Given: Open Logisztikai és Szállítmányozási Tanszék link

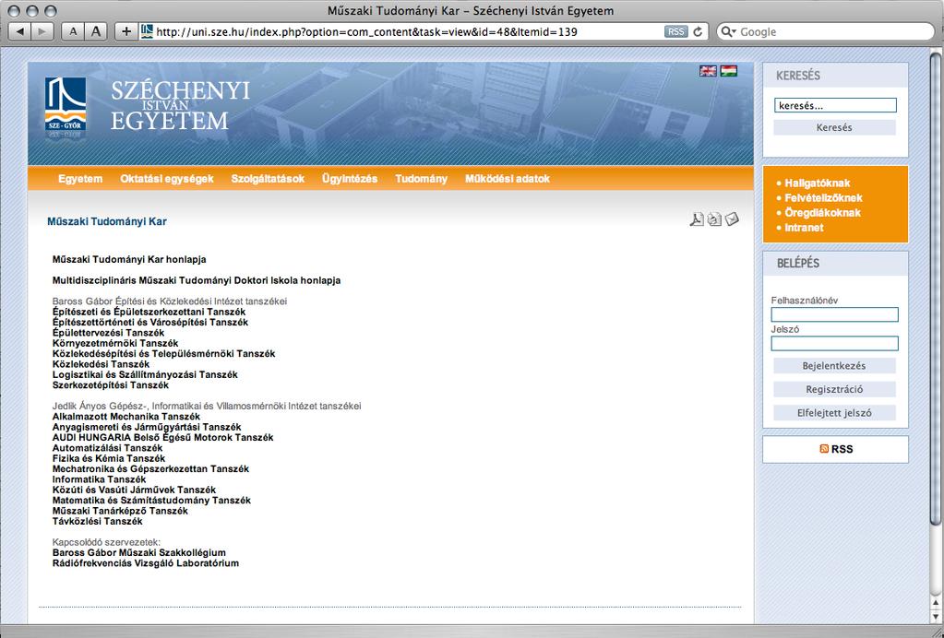Looking at the screenshot, I should pyautogui.click(x=145, y=374).
